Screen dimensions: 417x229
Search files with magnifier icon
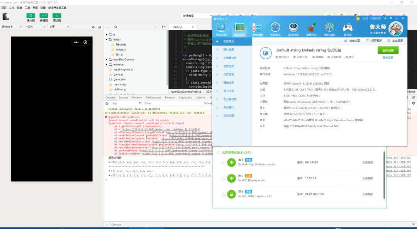pyautogui.click(x=116, y=27)
